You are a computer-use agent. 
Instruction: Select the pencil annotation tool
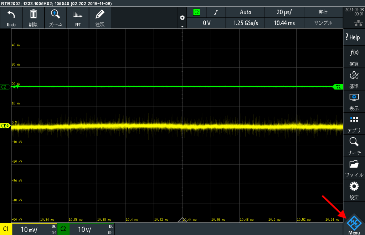click(100, 15)
